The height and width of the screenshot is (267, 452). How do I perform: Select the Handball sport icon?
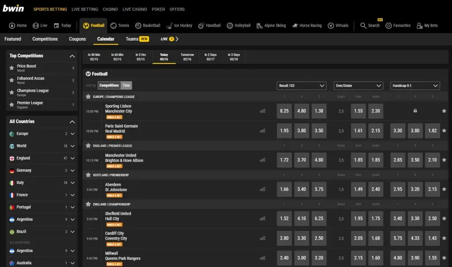[x=201, y=26]
